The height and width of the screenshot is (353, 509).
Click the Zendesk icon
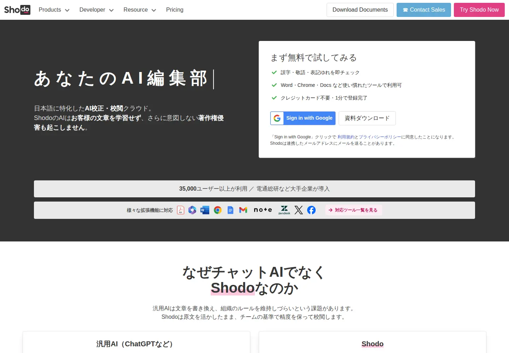[284, 210]
